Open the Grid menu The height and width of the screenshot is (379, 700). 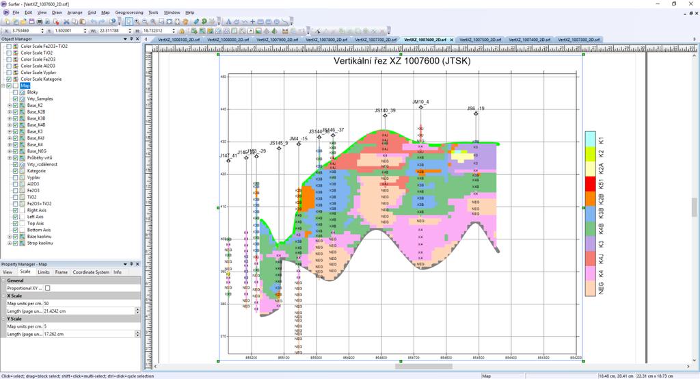92,12
